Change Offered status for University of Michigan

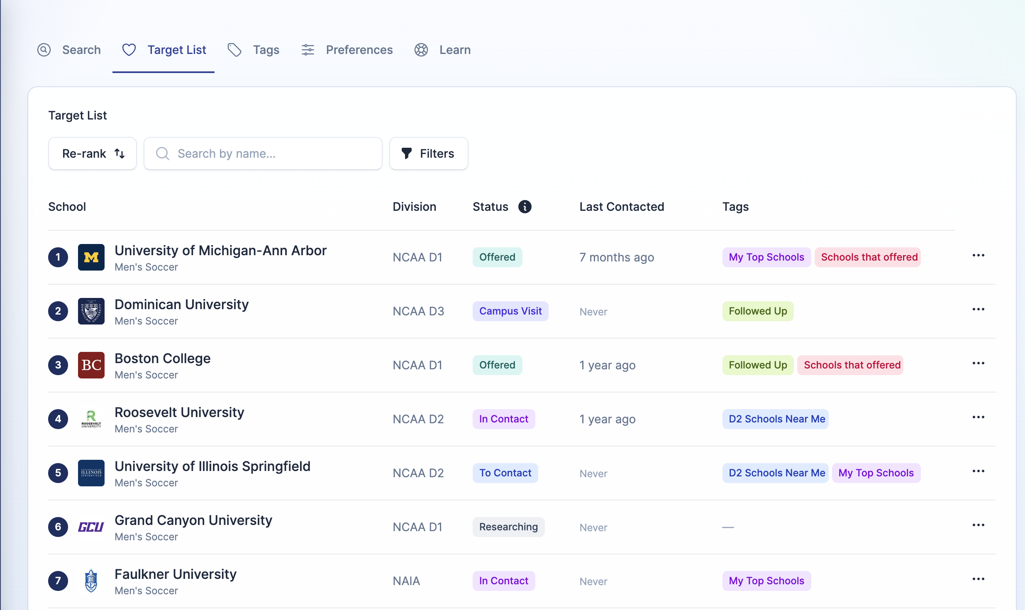tap(497, 257)
